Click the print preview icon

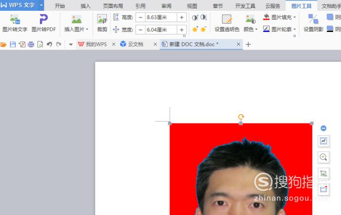tap(40, 44)
